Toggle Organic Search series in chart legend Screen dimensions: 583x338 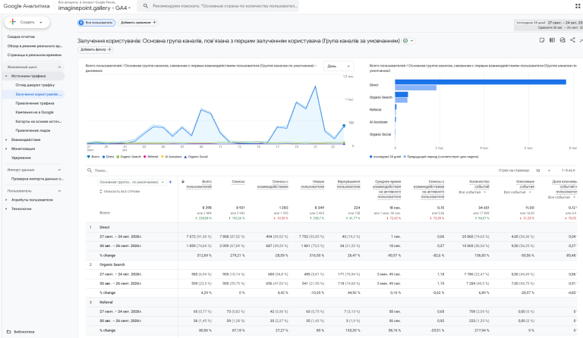[x=128, y=157]
